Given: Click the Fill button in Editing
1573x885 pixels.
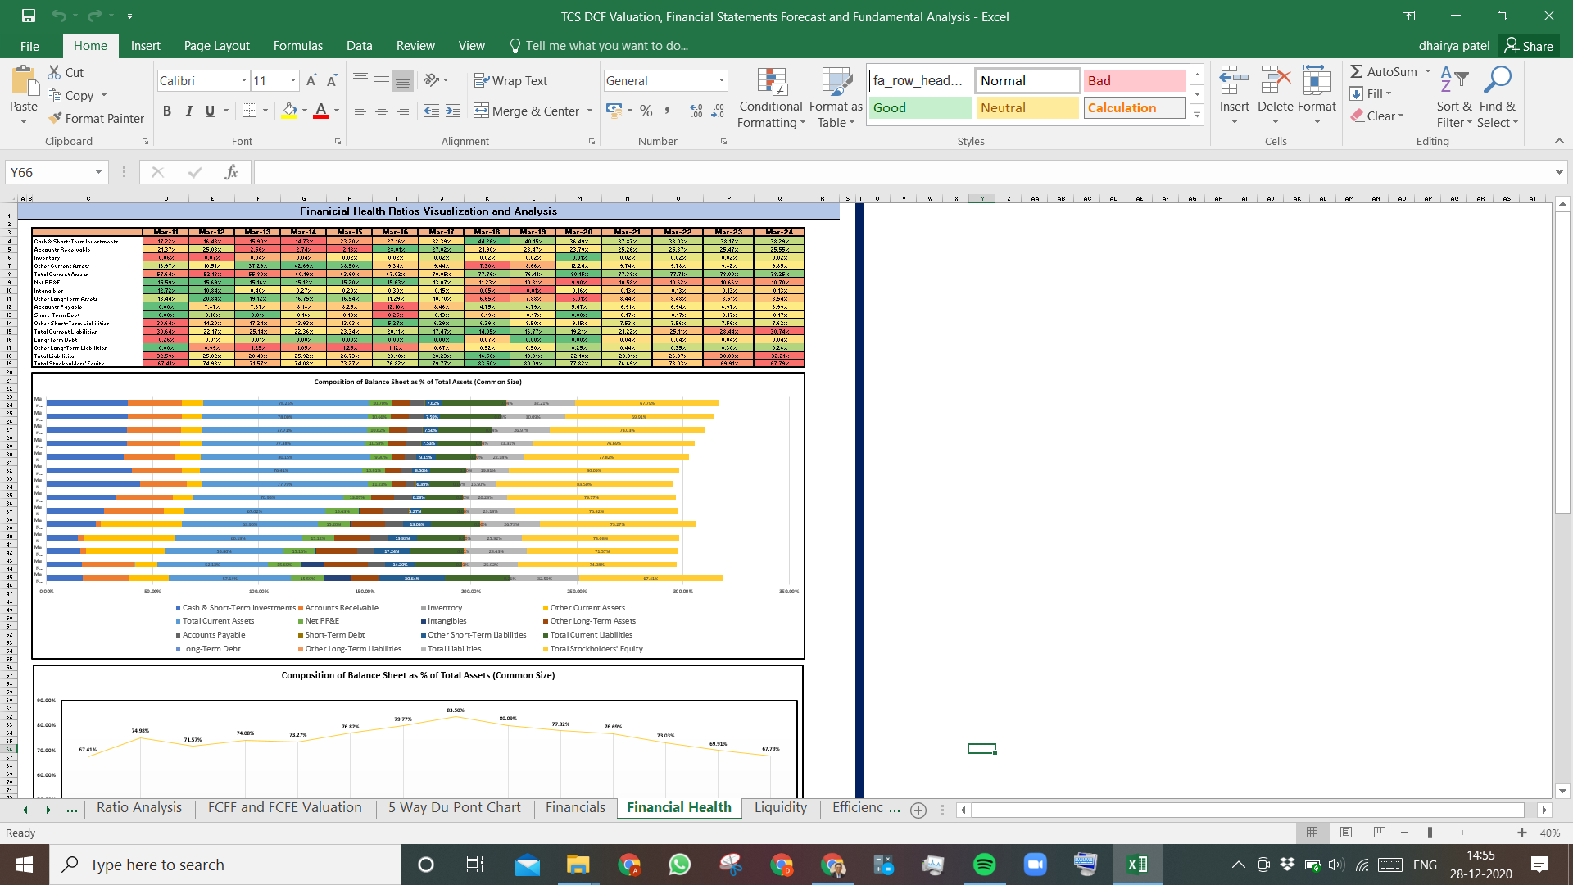Looking at the screenshot, I should tap(1371, 93).
